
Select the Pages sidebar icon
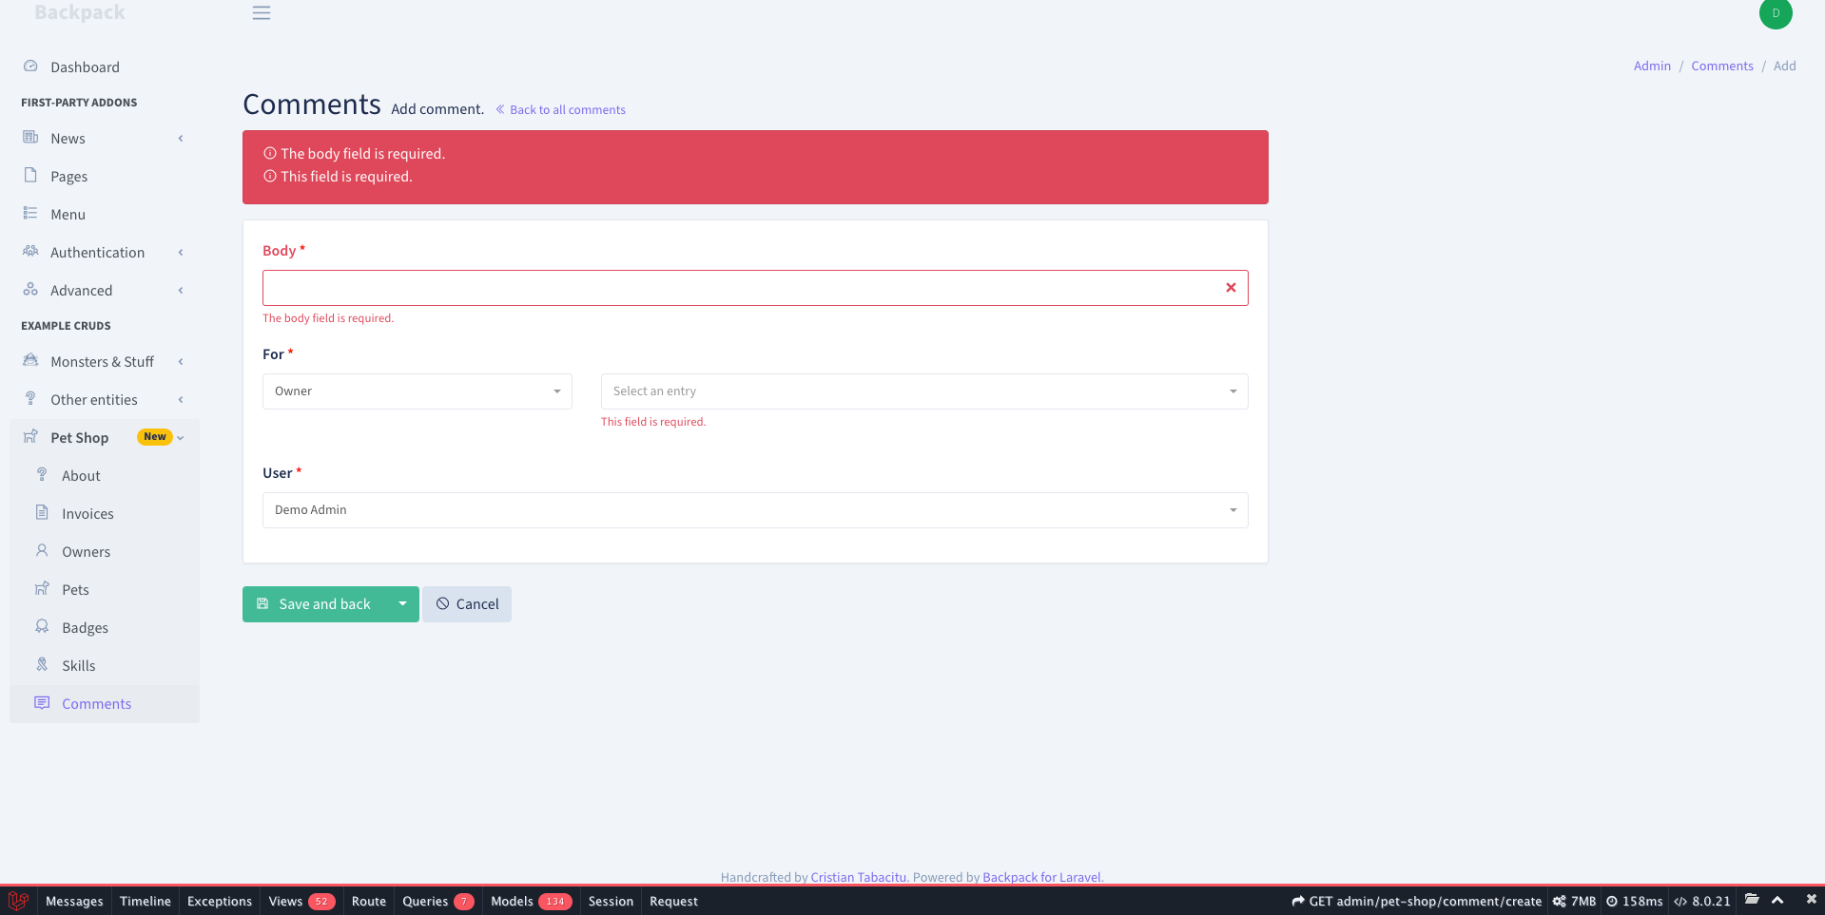[29, 176]
